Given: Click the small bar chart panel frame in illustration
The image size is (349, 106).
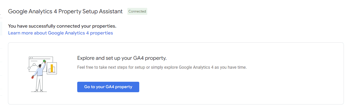Looking at the screenshot, I should click(x=52, y=68).
